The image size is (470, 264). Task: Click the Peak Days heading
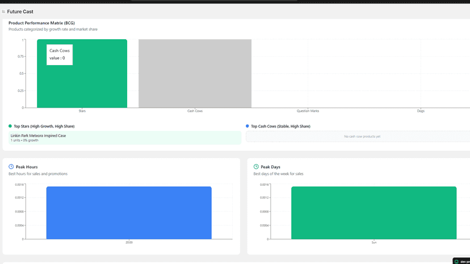(x=270, y=167)
